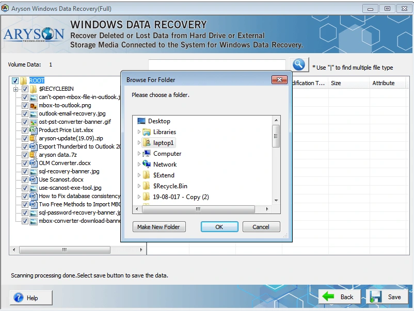414x311 pixels.
Task: Click the Modification Time column header
Action: (310, 83)
